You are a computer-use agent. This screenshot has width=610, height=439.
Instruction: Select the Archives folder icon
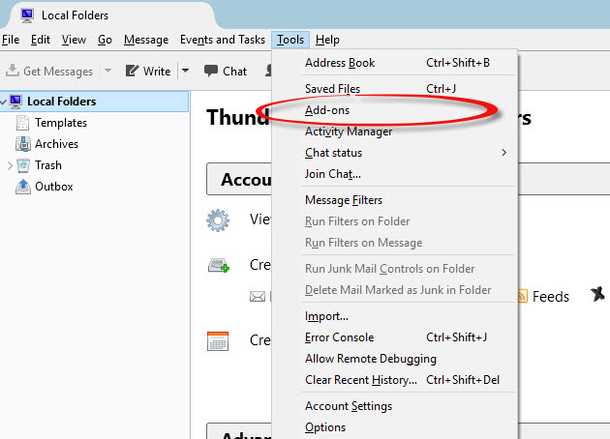point(23,144)
